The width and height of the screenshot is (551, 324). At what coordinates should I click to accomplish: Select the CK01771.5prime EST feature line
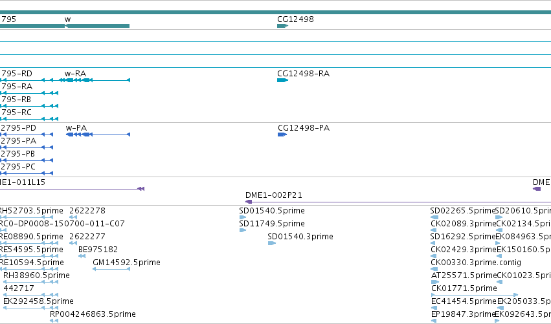tap(475, 295)
